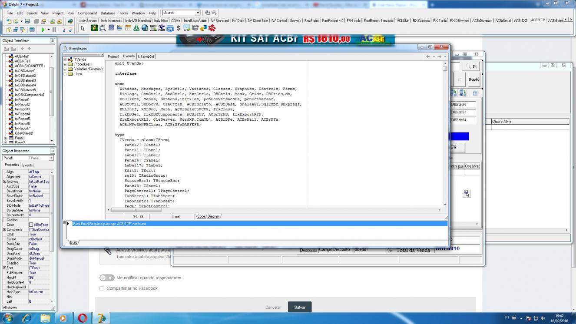
Task: Click the F4 search button on form
Action: tap(470, 66)
